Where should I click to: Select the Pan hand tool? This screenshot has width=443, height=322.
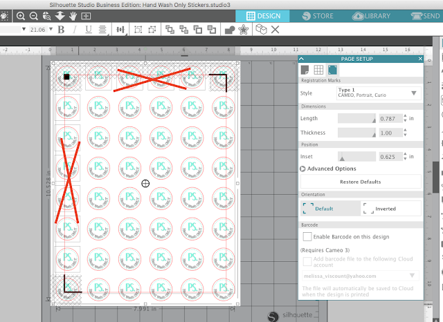click(x=73, y=16)
